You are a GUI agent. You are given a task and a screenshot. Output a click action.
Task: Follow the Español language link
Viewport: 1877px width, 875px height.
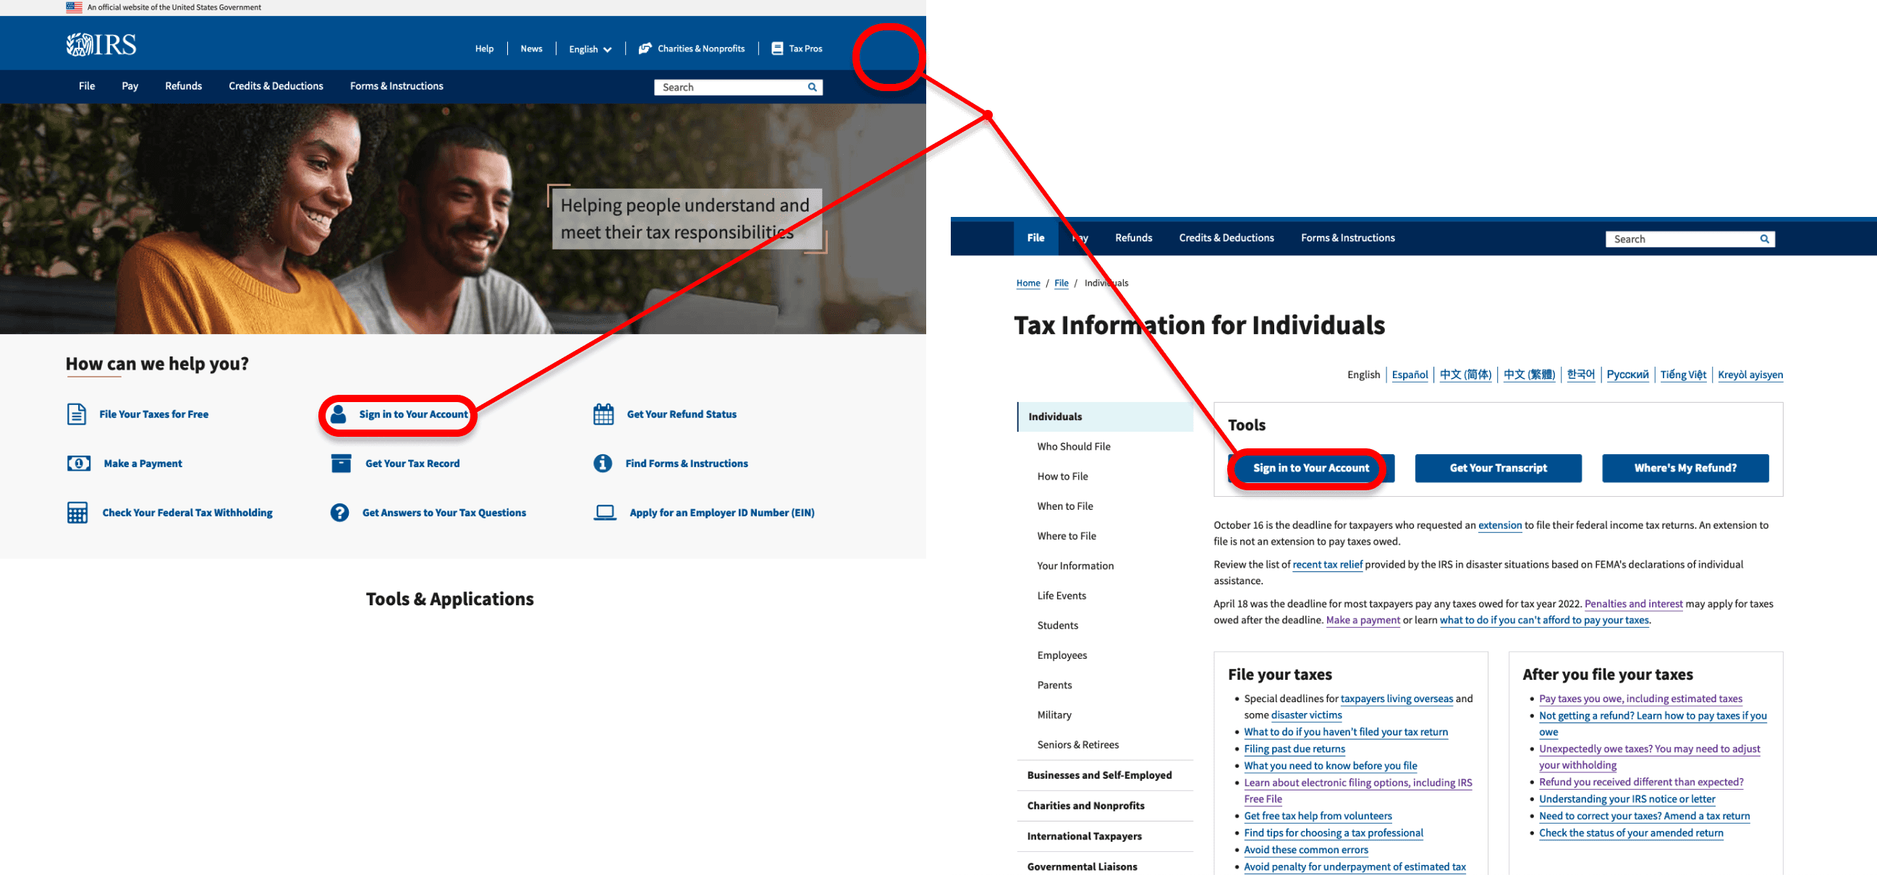point(1410,375)
